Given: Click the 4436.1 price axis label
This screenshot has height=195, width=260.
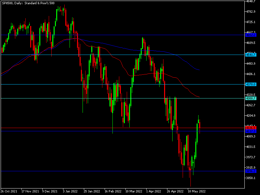Looking at the screenshot, I should pos(251,74).
